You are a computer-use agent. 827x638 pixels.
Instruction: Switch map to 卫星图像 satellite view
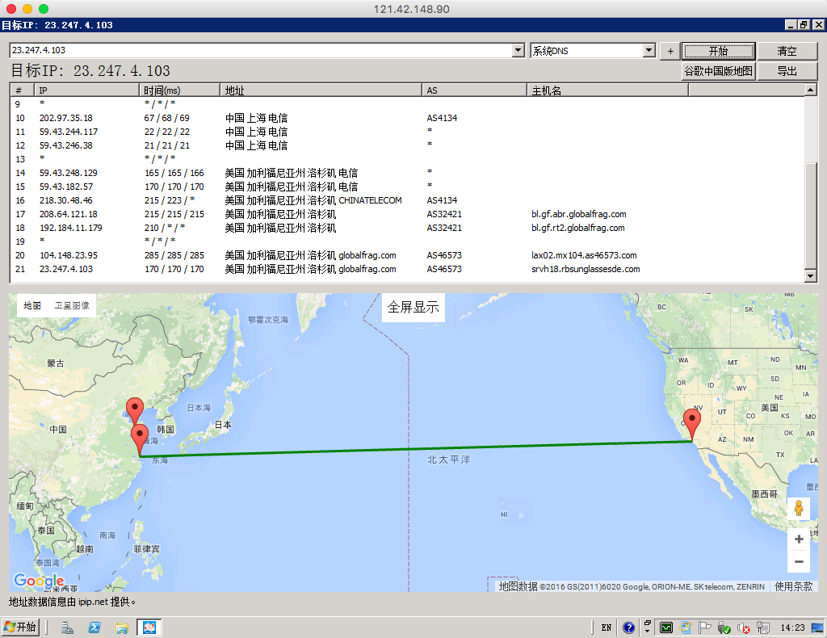click(72, 305)
